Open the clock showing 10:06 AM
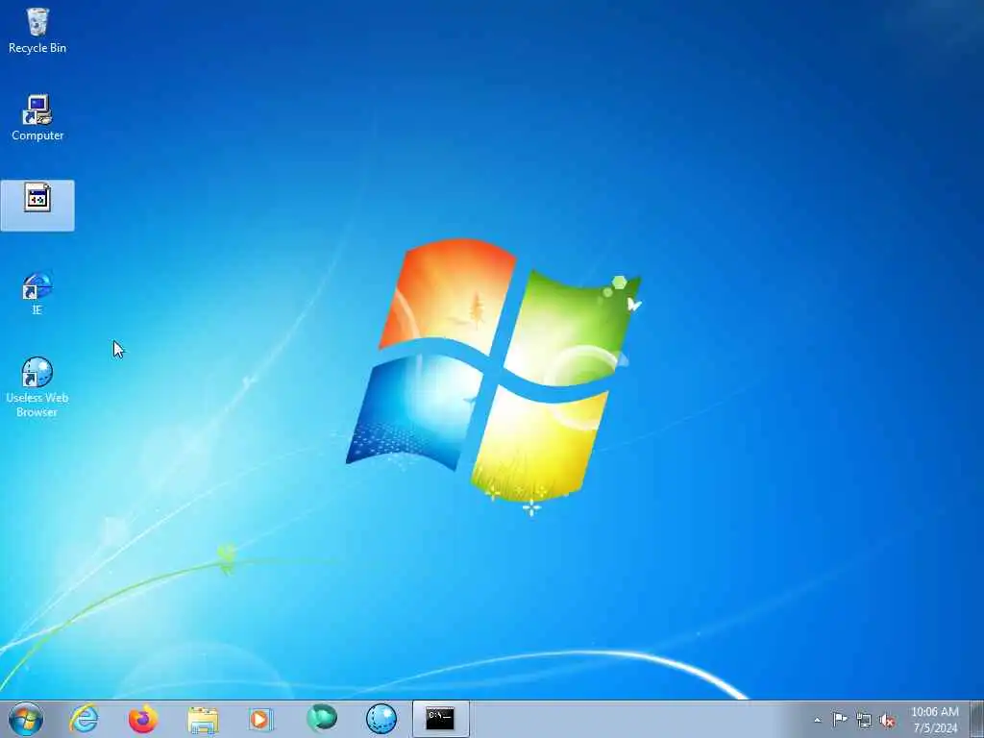Viewport: 984px width, 738px height. 935,720
